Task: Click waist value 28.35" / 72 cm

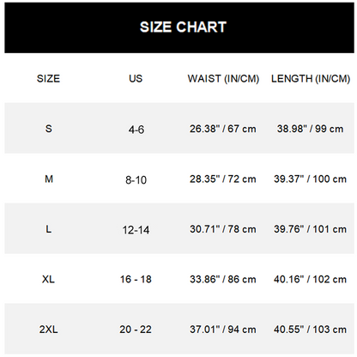Action: click(x=223, y=179)
